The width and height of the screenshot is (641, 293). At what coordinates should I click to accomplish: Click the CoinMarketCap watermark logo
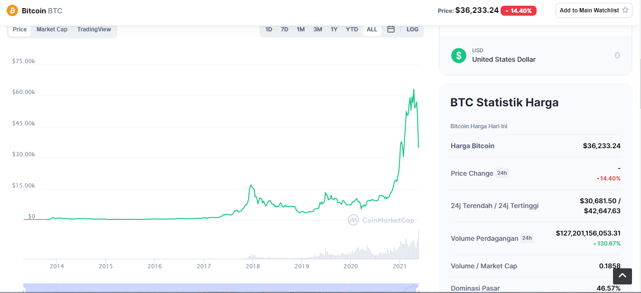[x=381, y=220]
